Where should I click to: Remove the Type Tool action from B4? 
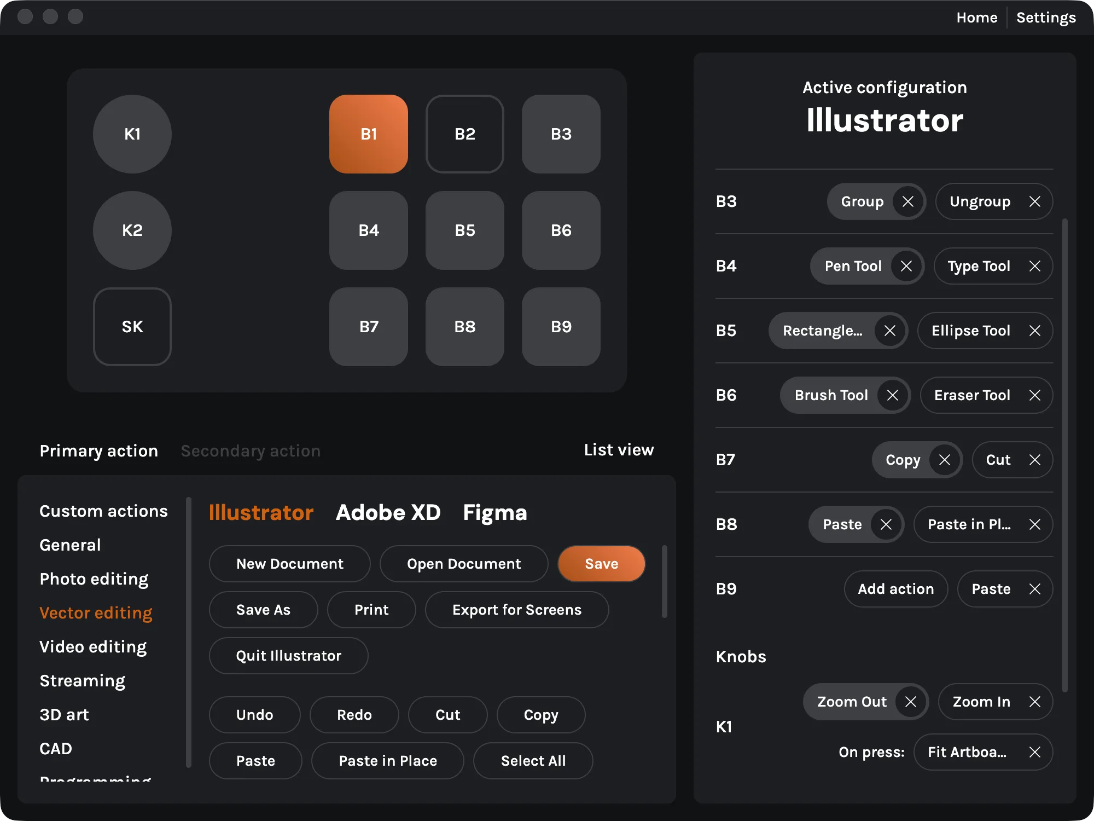pos(1034,266)
